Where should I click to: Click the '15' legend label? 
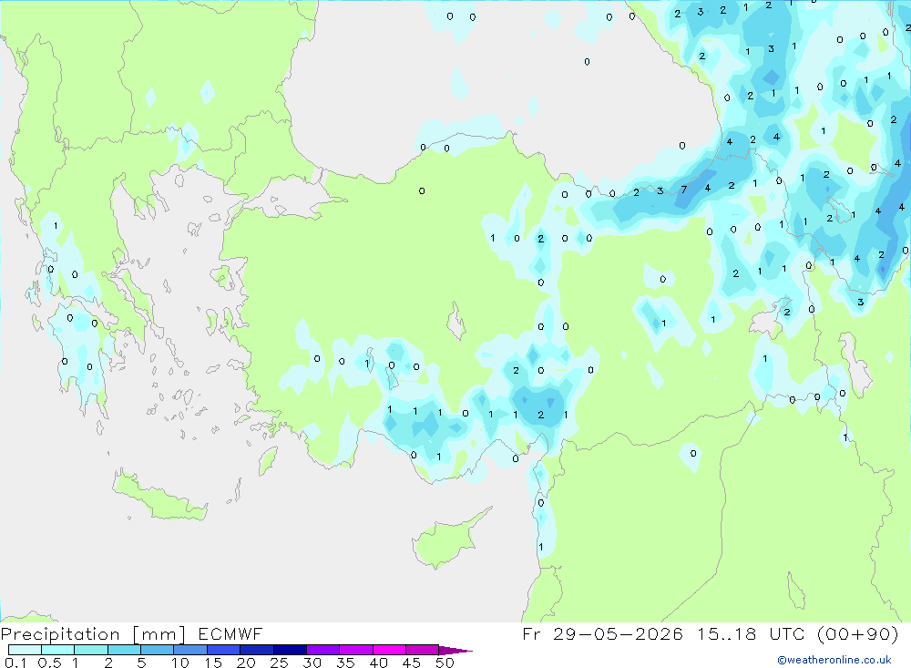click(x=213, y=663)
